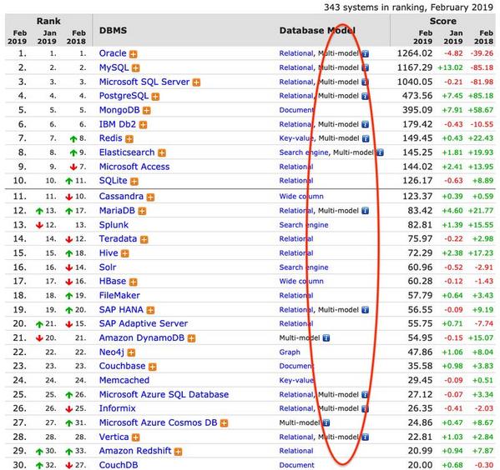Click the multi-model info icon in Elasticsearch row
Image resolution: width=500 pixels, height=470 pixels.
tap(380, 152)
